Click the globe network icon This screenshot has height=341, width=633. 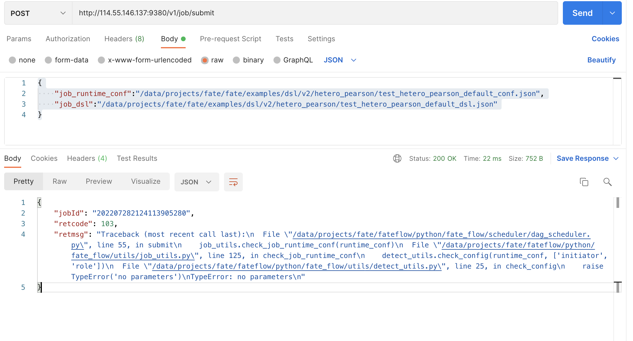tap(397, 158)
